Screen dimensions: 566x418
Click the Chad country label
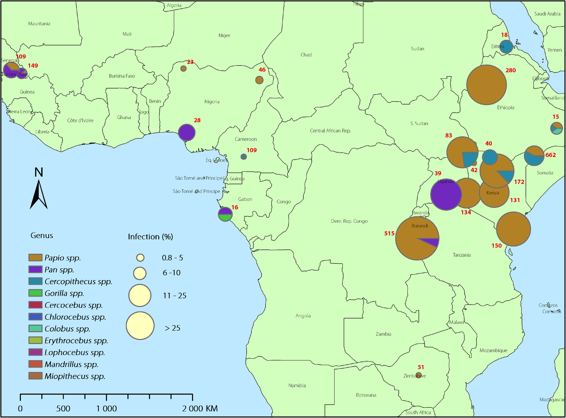306,55
